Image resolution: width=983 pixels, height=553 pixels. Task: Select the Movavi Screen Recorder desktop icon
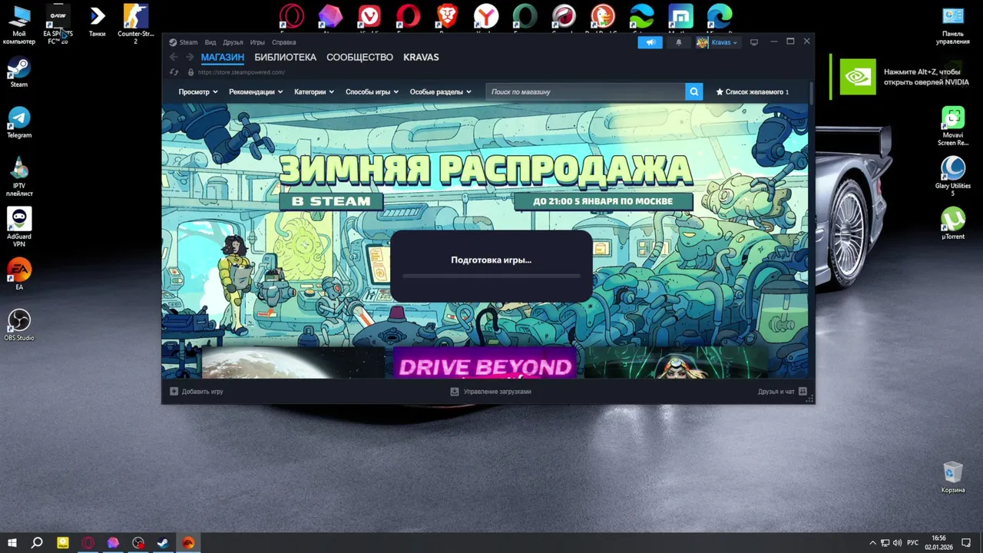pyautogui.click(x=952, y=126)
